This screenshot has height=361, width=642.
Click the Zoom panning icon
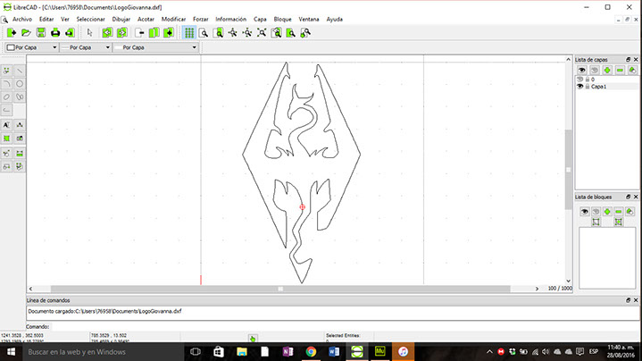click(305, 33)
